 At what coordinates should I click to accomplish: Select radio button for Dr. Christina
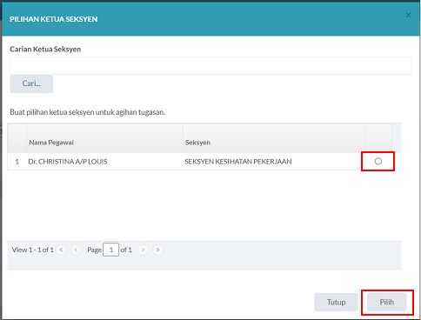[x=378, y=161]
